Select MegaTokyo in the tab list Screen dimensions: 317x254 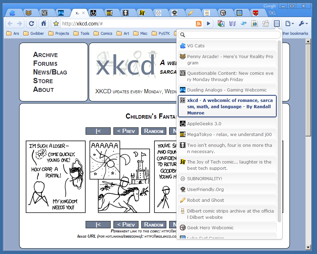(227, 135)
